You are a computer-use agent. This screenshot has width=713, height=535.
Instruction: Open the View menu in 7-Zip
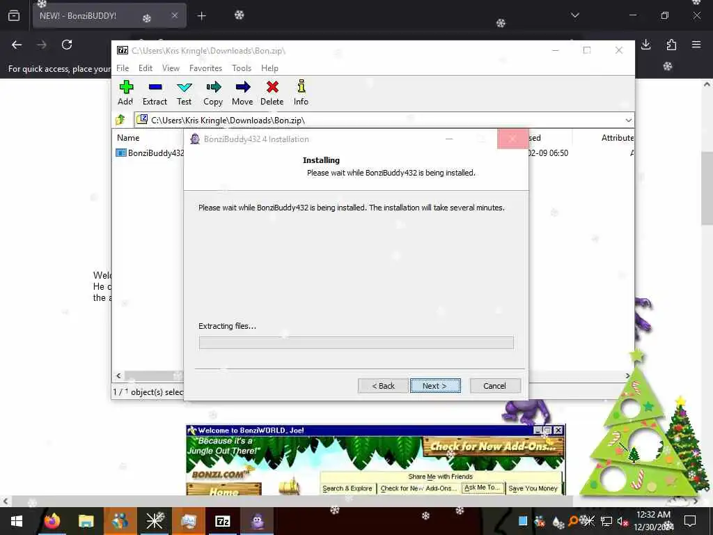click(x=171, y=68)
